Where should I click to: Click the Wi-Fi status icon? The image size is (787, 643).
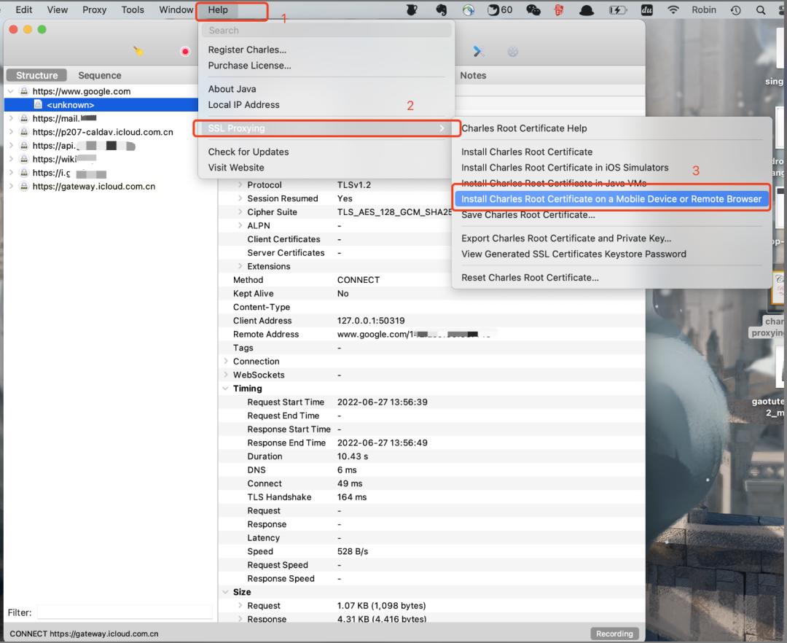pos(673,10)
